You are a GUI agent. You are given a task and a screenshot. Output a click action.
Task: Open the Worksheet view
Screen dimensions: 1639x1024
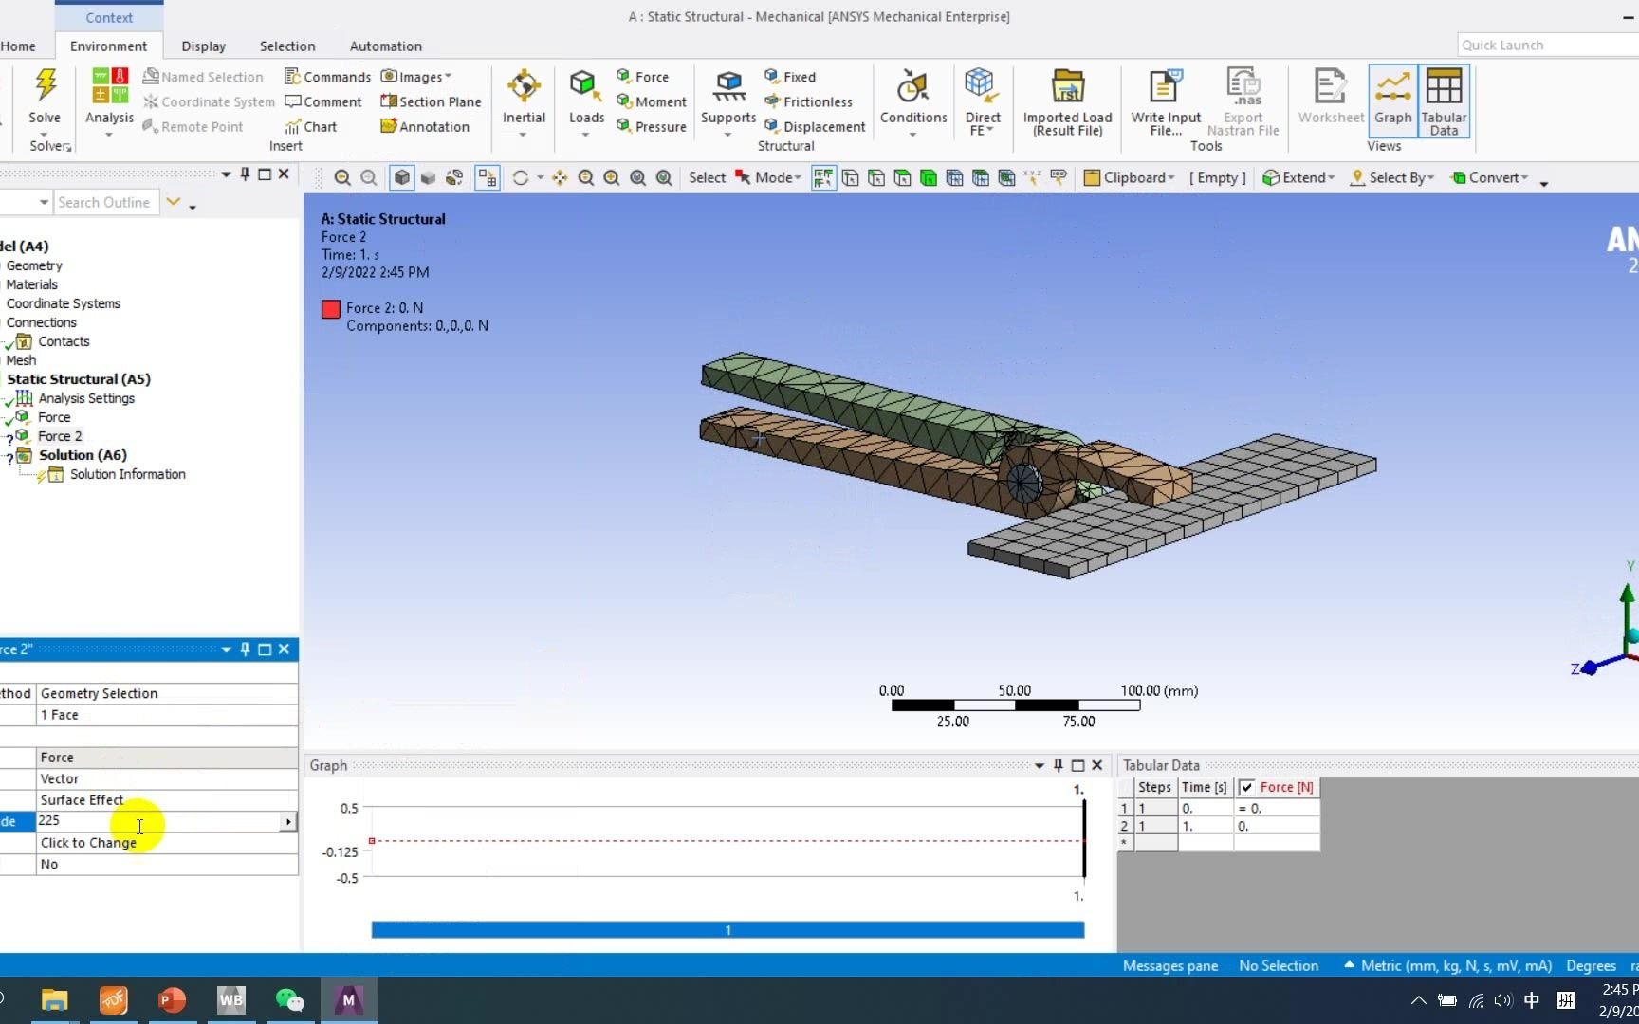point(1331,95)
